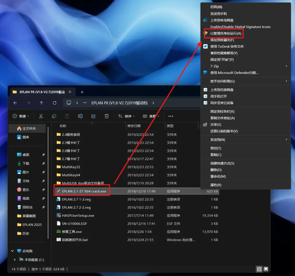Click the Paste clipboard icon
This screenshot has width=295, height=276.
(x=67, y=116)
